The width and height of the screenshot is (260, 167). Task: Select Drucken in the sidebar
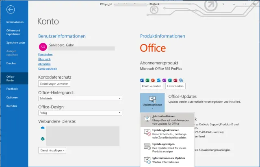coord(11,63)
